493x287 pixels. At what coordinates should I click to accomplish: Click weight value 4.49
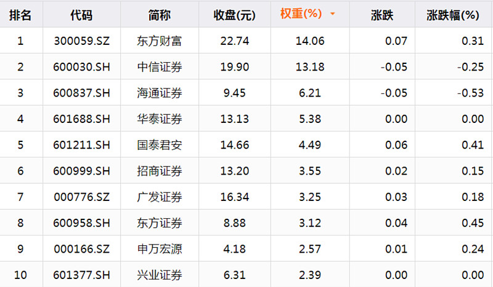[310, 145]
